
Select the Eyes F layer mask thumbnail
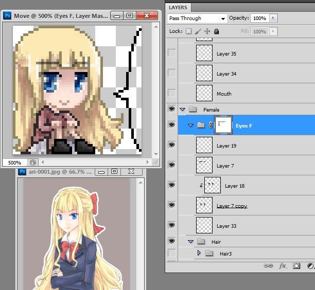(223, 125)
